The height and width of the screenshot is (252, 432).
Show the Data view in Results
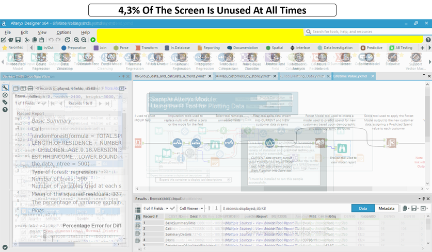click(x=363, y=208)
